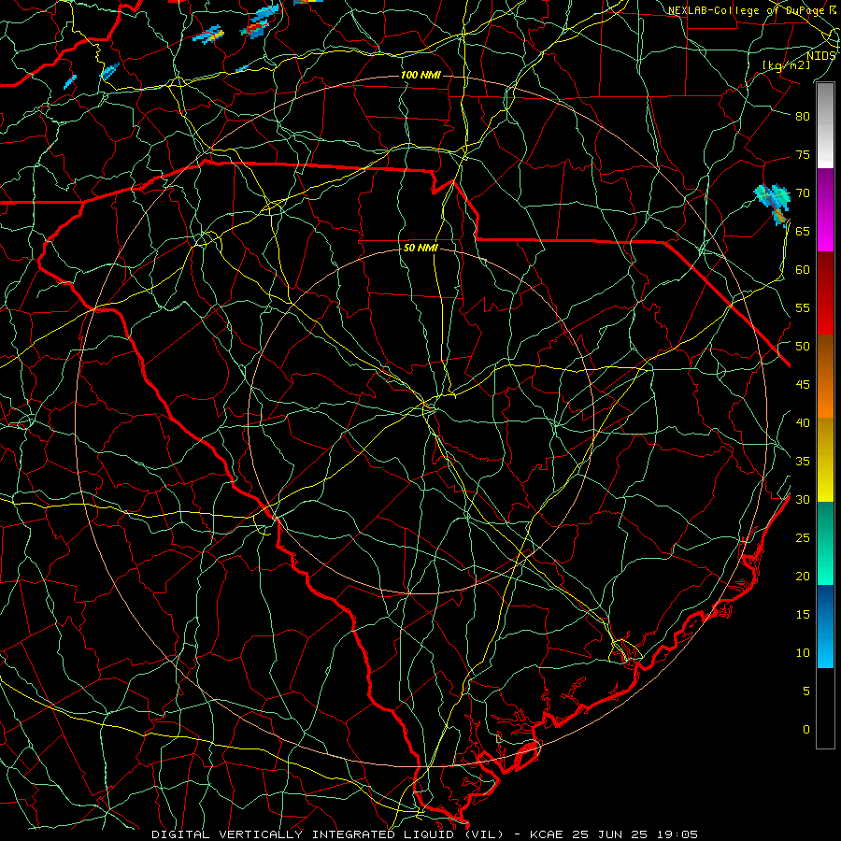Click the 50 NMI range ring label
This screenshot has height=841, width=841.
[x=420, y=248]
